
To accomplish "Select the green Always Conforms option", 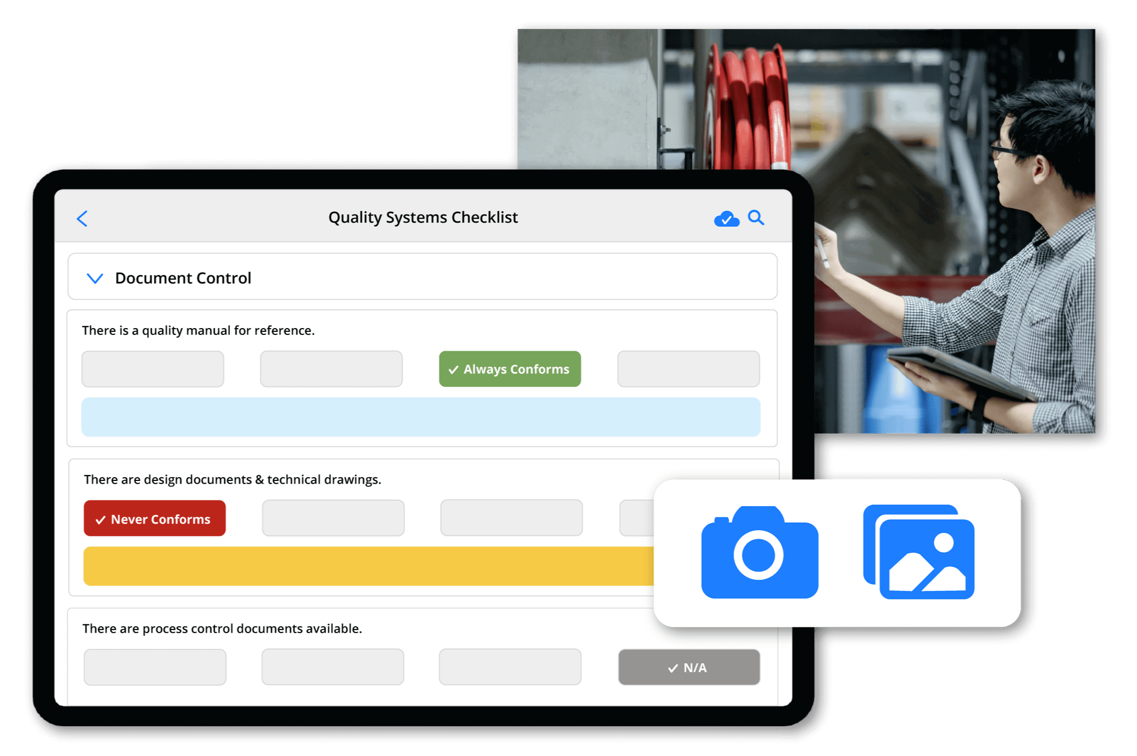I will 509,369.
